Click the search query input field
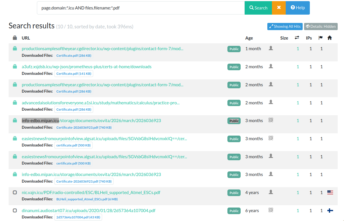This screenshot has height=221, width=344. pyautogui.click(x=141, y=8)
